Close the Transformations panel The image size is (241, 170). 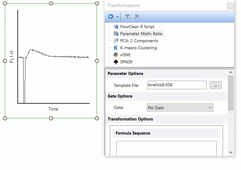point(230,6)
